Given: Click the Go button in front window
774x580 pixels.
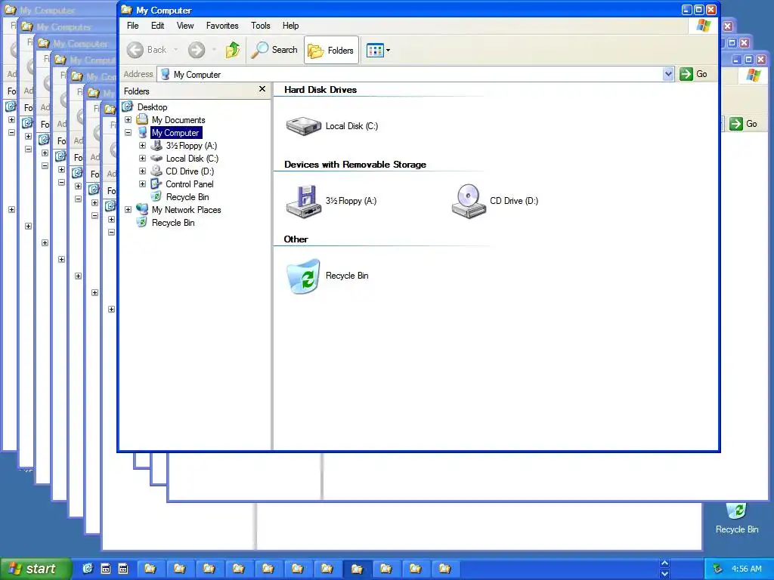Looking at the screenshot, I should click(x=694, y=74).
